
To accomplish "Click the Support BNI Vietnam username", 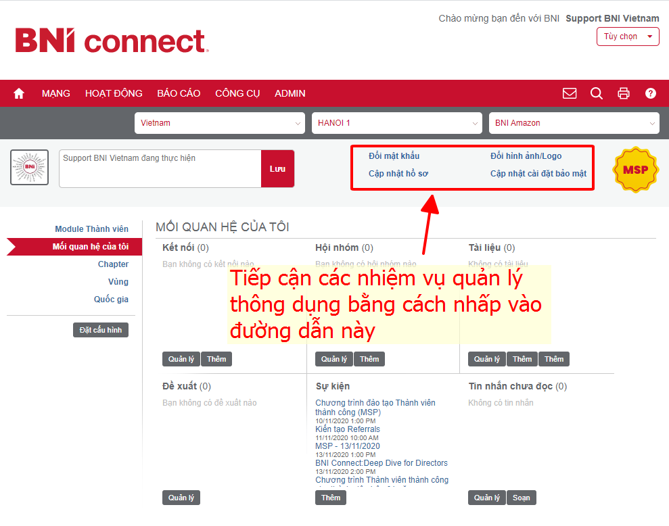I will (612, 18).
